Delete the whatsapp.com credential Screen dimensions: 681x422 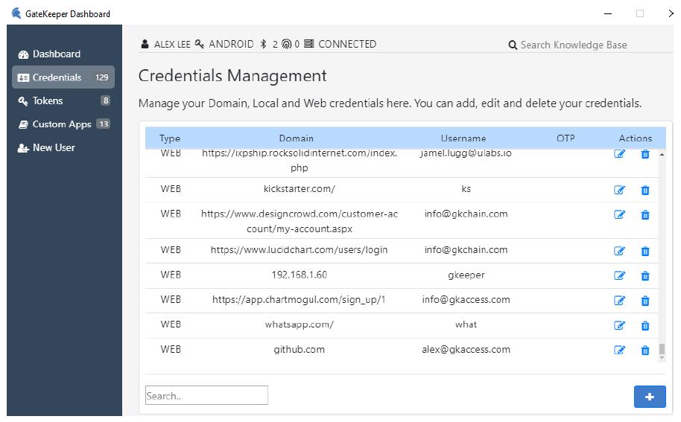pos(645,325)
